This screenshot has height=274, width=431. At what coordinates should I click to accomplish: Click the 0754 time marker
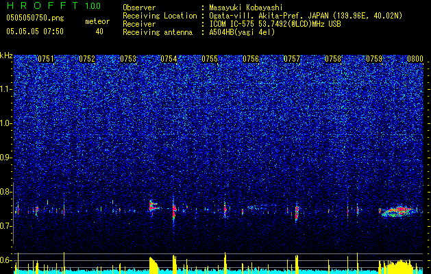coord(169,59)
